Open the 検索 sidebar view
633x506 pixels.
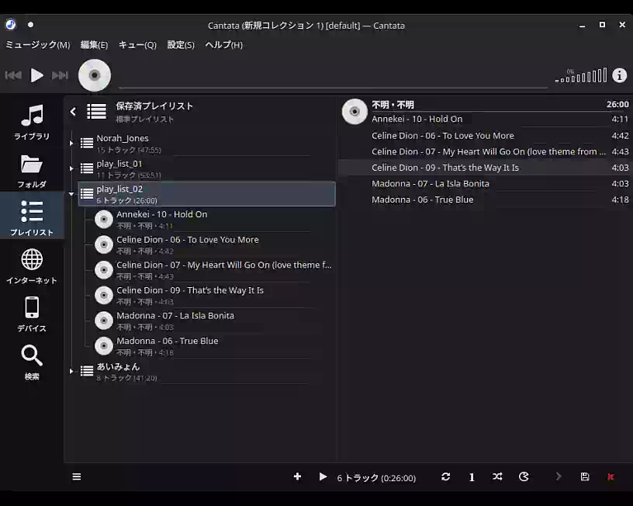32,362
